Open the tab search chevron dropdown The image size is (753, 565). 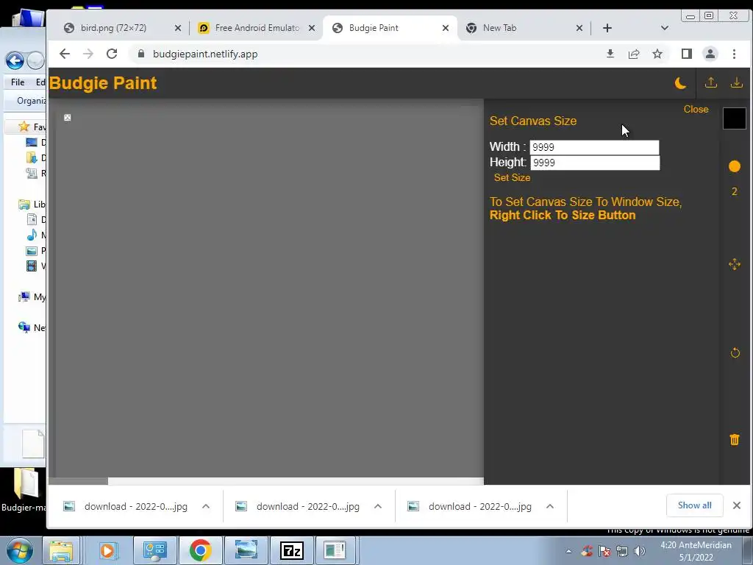[x=665, y=28]
